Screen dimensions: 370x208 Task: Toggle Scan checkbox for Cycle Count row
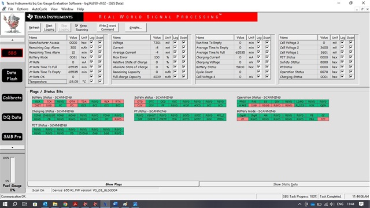pyautogui.click(x=267, y=72)
